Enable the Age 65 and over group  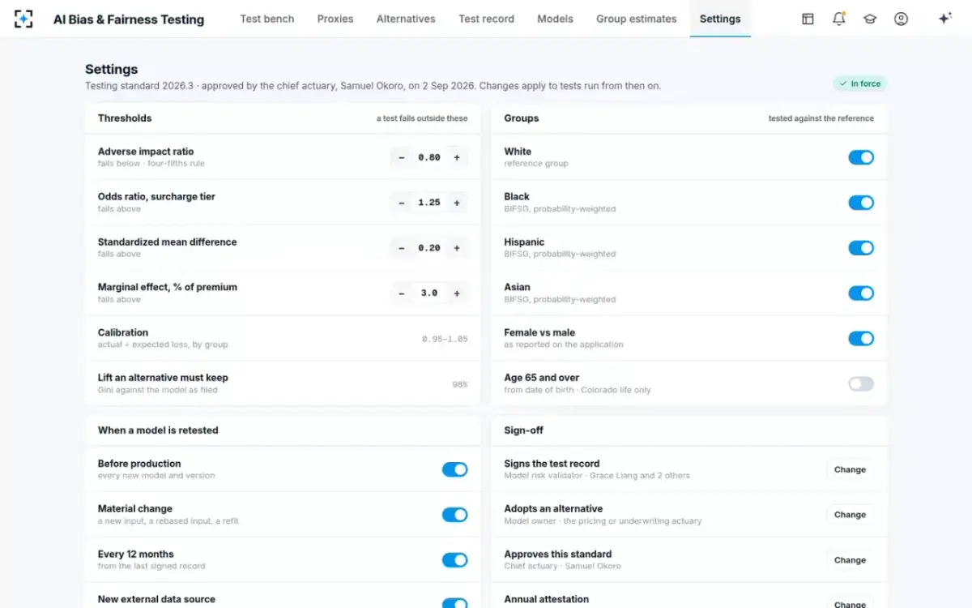[x=861, y=384]
